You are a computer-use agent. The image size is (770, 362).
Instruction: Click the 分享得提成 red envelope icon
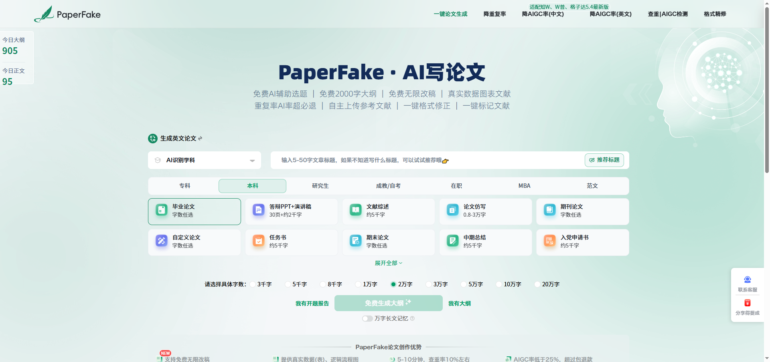click(x=747, y=303)
